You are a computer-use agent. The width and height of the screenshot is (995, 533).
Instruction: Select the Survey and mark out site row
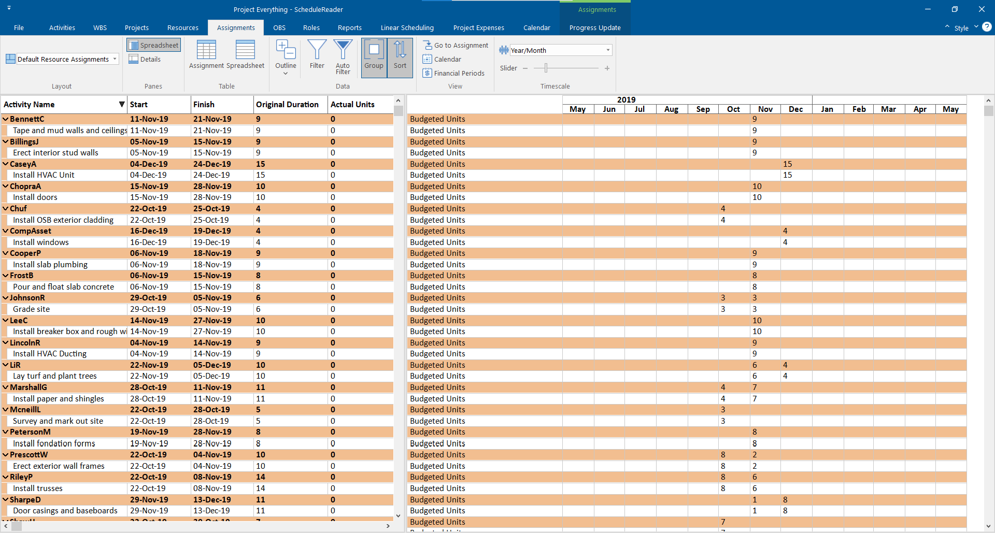[x=197, y=421]
